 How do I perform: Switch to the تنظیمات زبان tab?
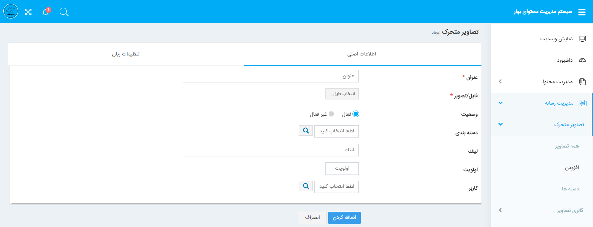(126, 54)
